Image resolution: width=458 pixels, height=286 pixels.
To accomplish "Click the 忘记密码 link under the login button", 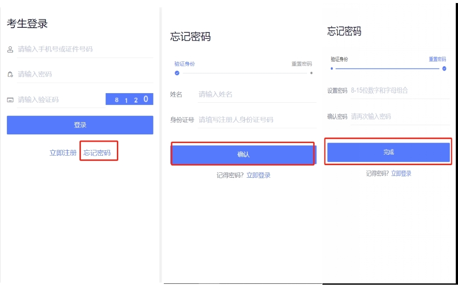I will pos(97,153).
